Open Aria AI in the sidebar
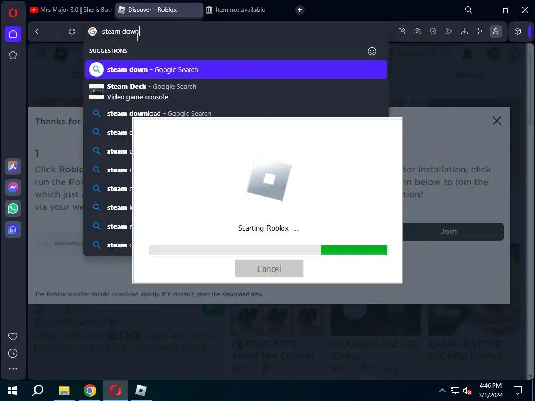 click(x=13, y=167)
